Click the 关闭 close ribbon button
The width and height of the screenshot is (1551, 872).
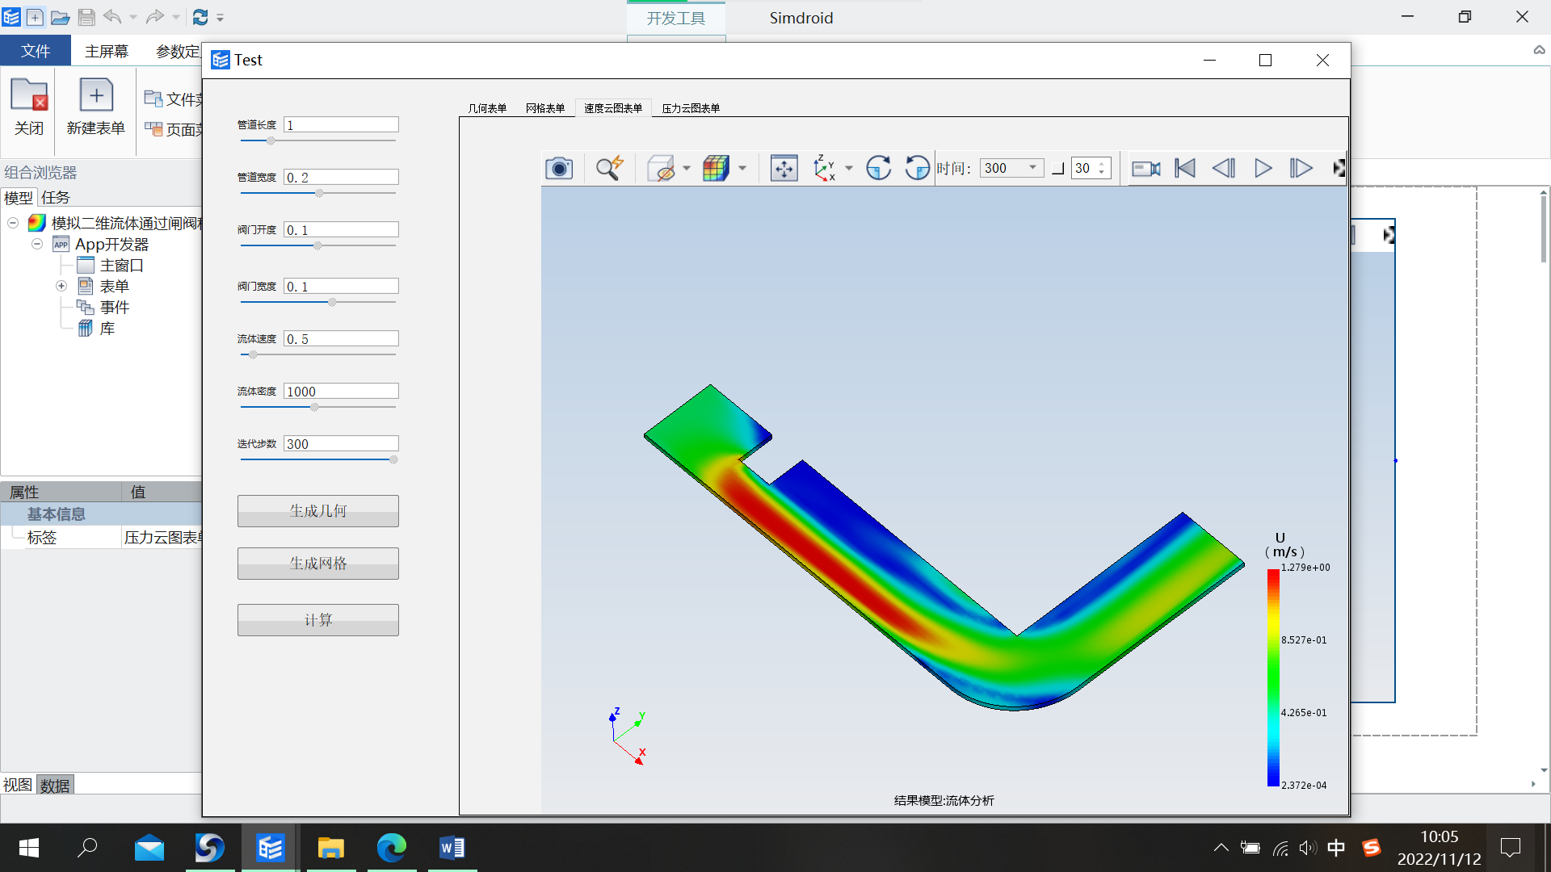click(x=29, y=107)
